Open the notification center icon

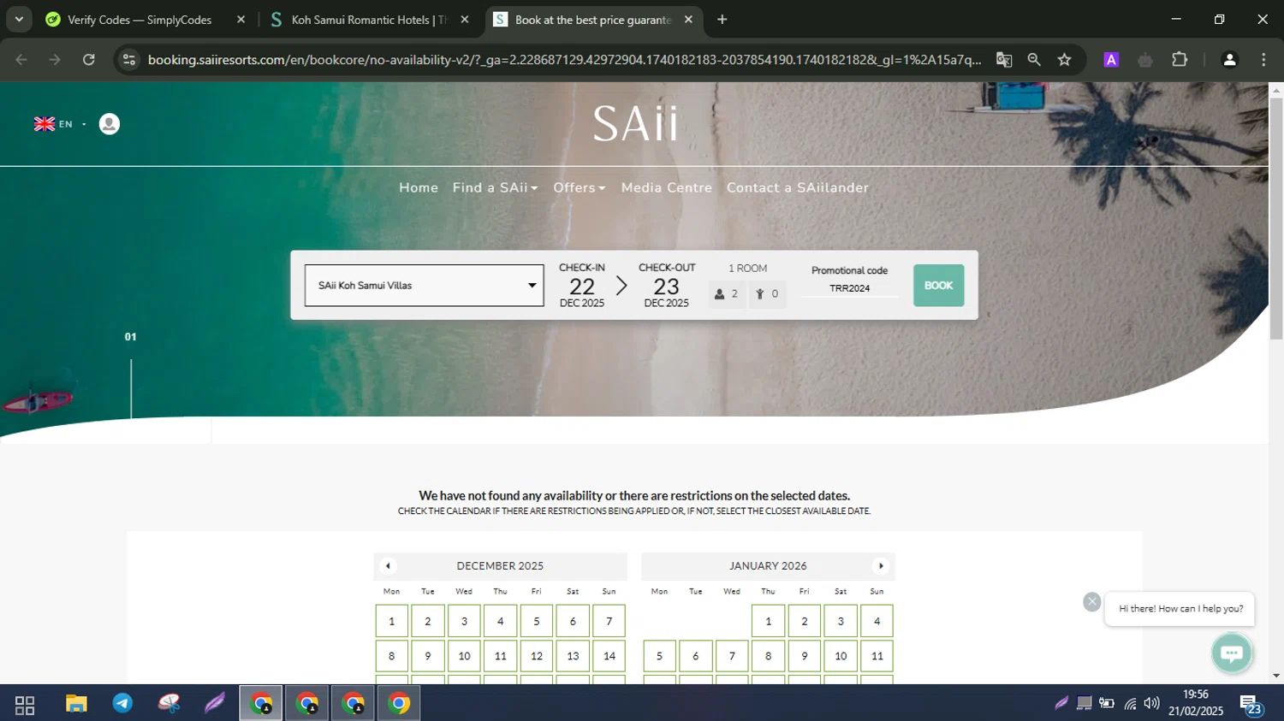(x=1251, y=705)
